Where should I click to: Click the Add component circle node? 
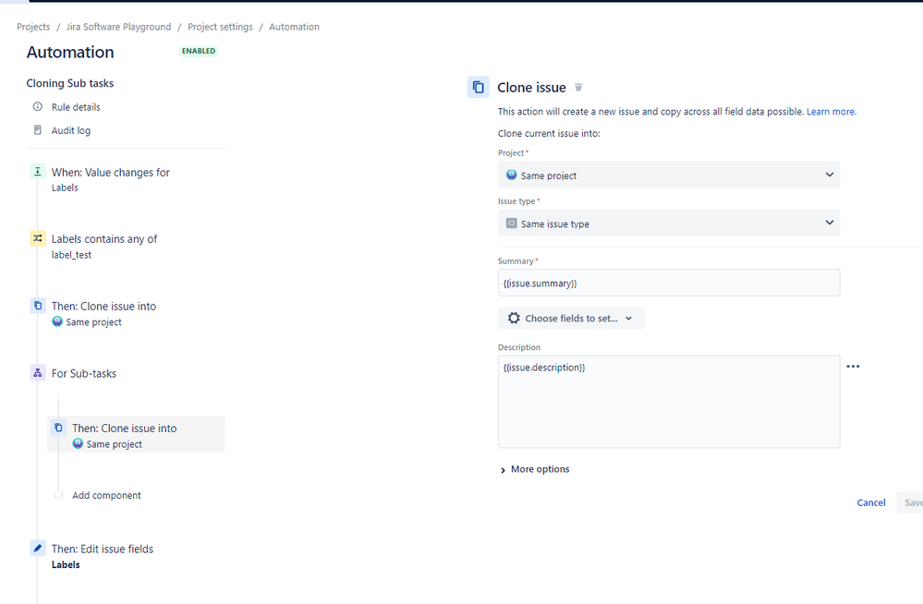[x=58, y=494]
